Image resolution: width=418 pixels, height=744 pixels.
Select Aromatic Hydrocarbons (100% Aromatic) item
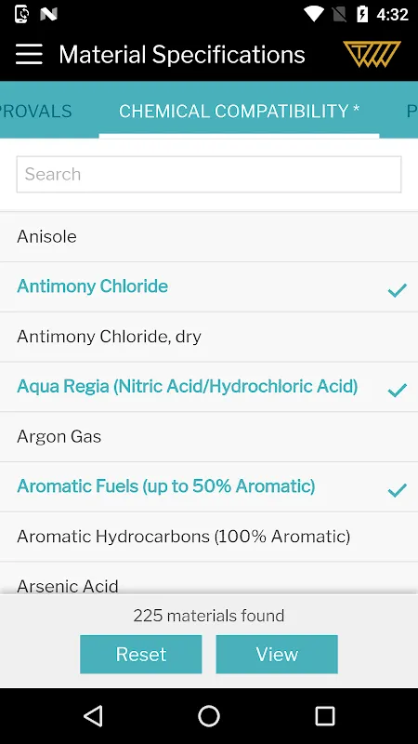(209, 537)
